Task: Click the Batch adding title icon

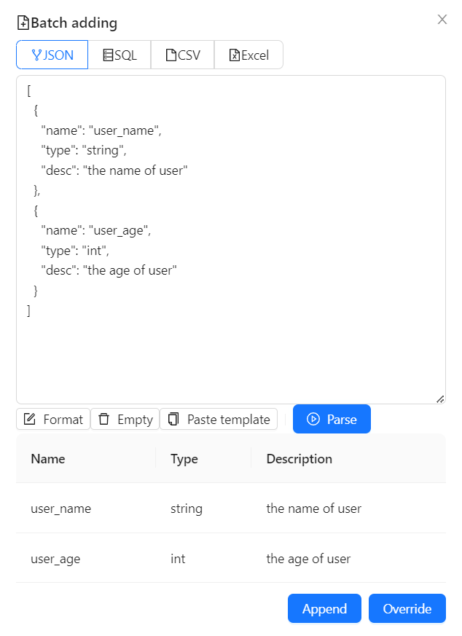Action: coord(23,23)
